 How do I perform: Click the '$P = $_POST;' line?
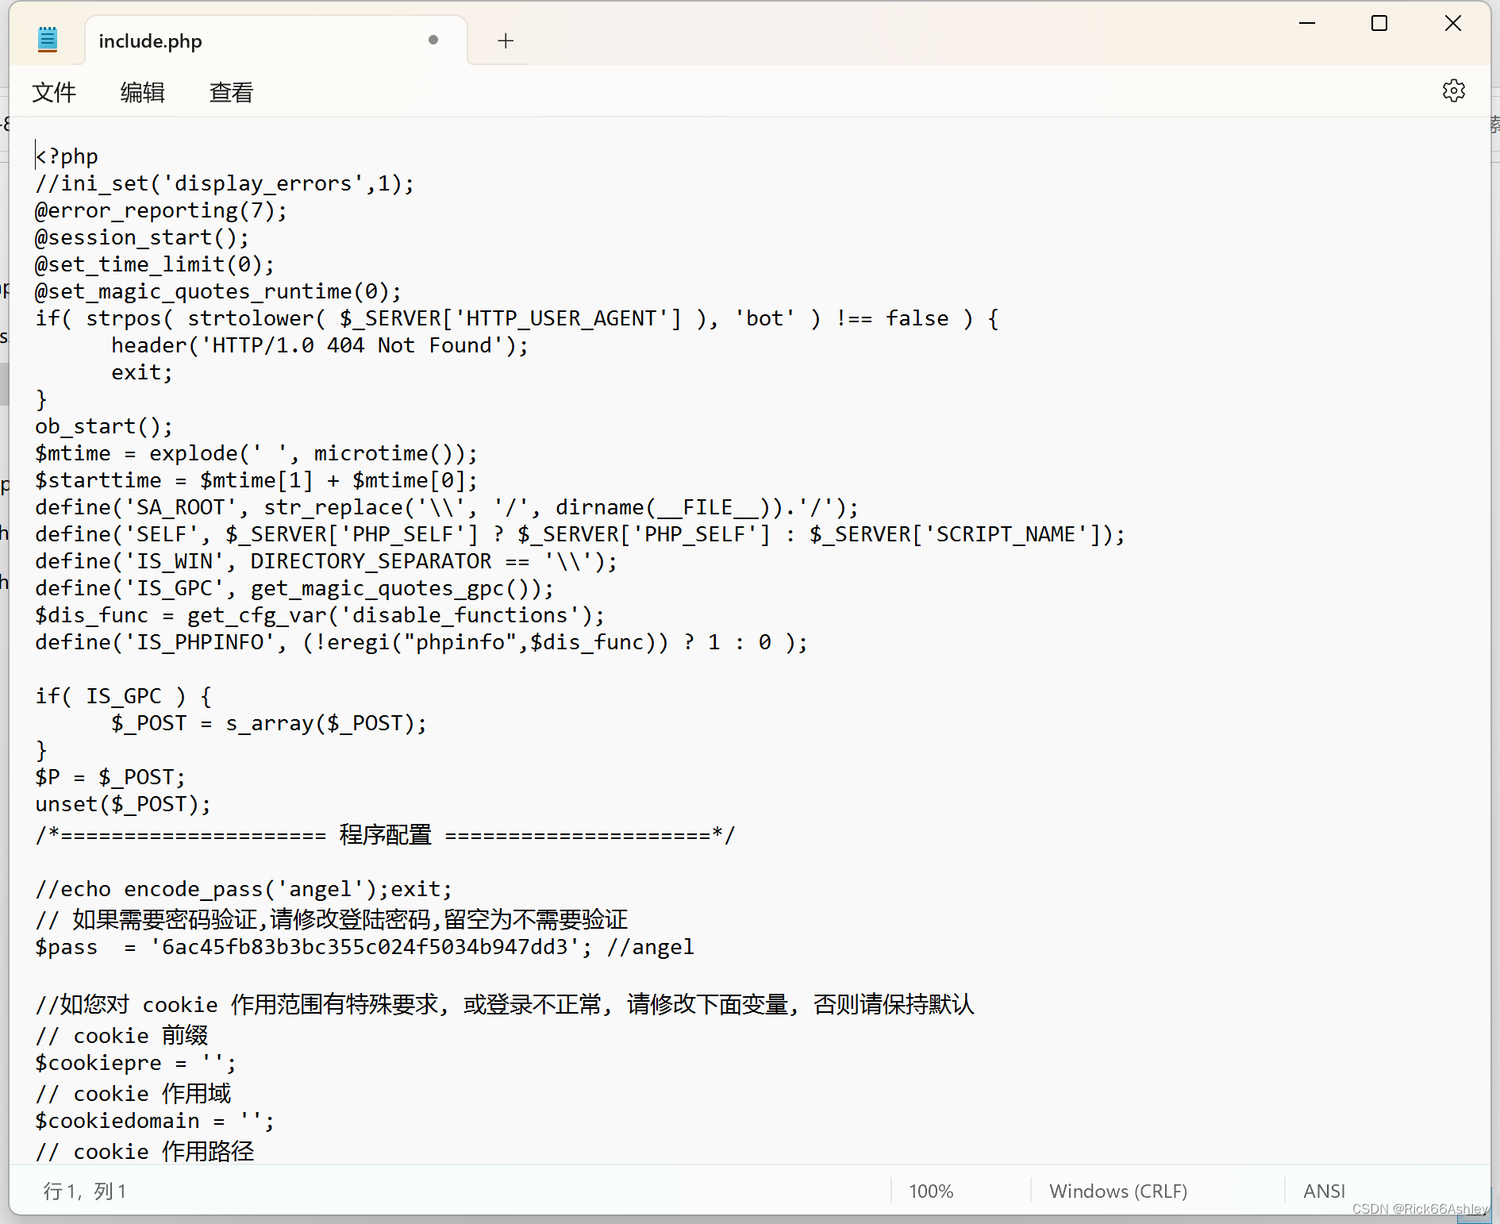coord(110,777)
